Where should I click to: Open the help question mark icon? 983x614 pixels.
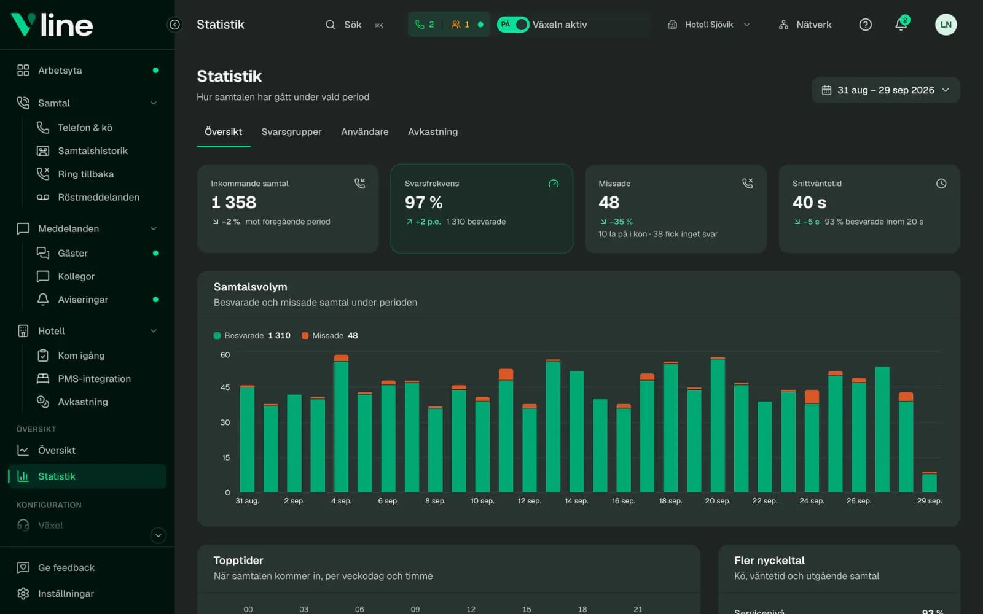865,25
